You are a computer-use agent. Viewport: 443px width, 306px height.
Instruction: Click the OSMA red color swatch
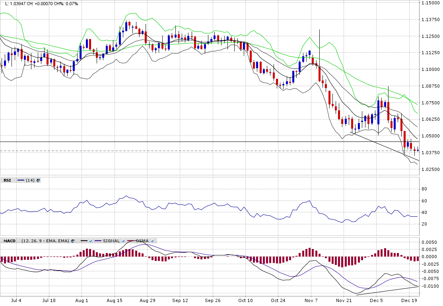131,241
